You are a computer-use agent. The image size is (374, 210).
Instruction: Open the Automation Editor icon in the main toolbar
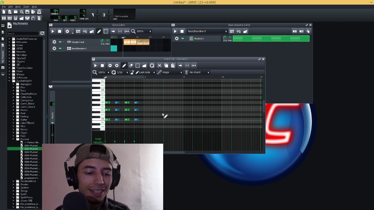(x=21, y=18)
